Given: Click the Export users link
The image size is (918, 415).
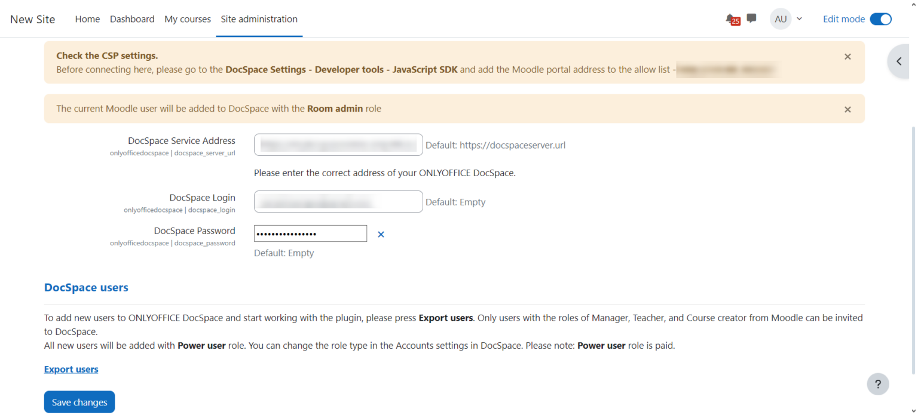Looking at the screenshot, I should click(71, 369).
